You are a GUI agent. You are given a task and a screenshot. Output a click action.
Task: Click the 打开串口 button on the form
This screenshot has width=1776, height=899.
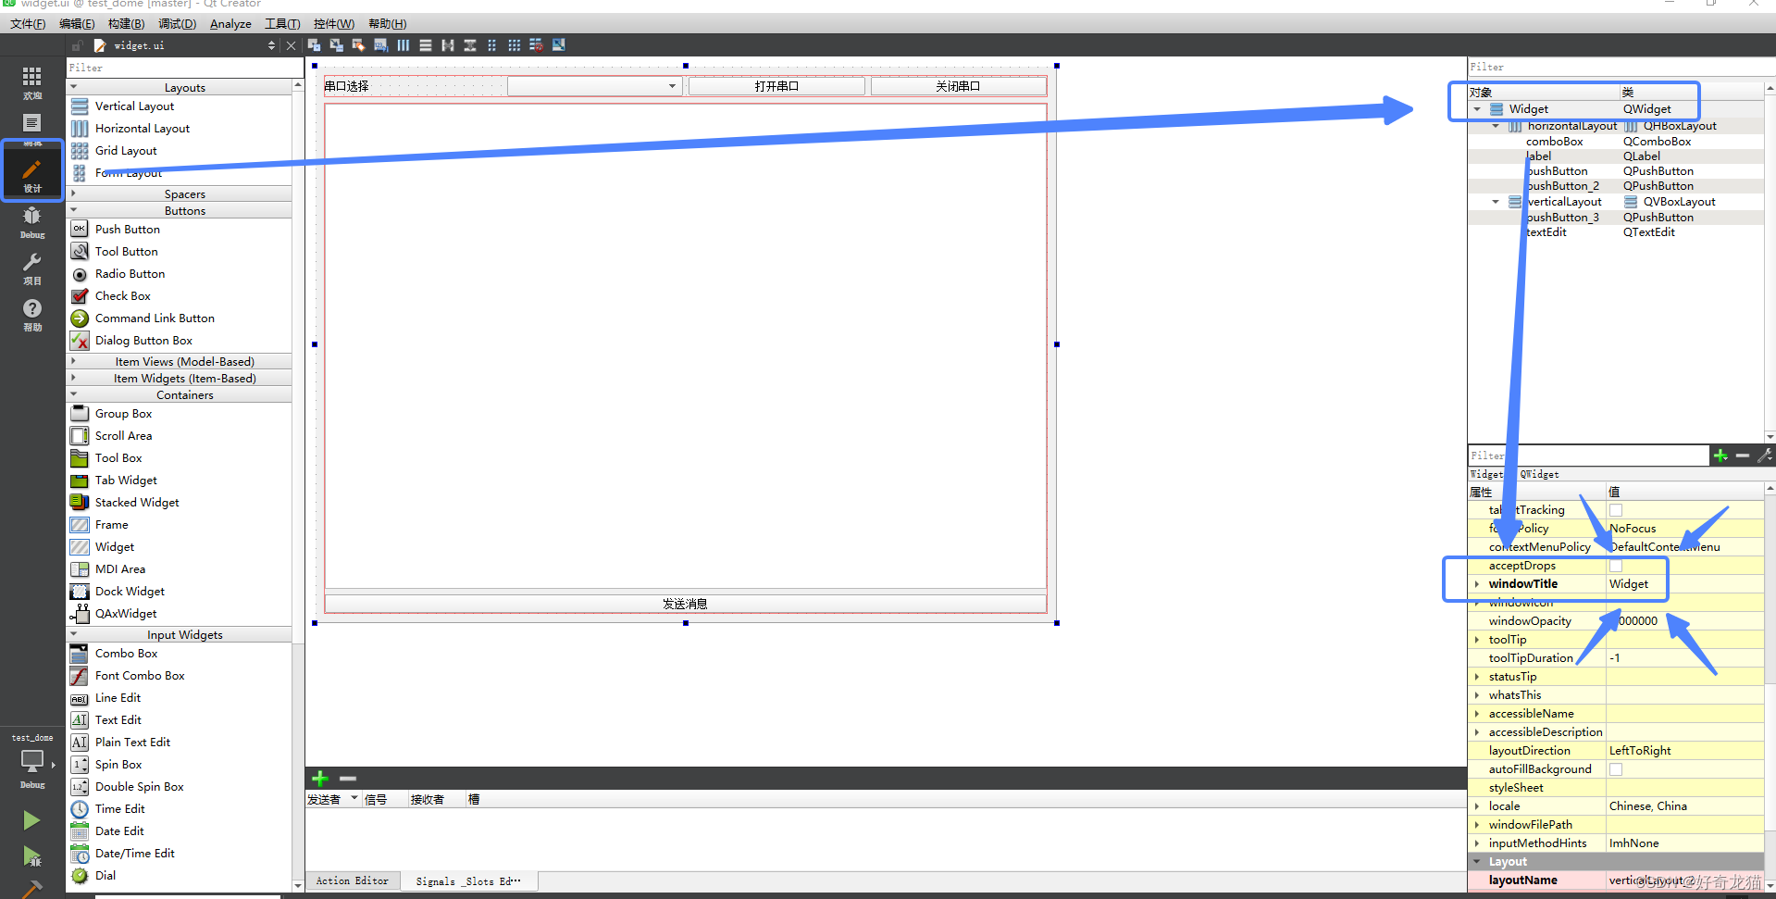[x=776, y=86]
